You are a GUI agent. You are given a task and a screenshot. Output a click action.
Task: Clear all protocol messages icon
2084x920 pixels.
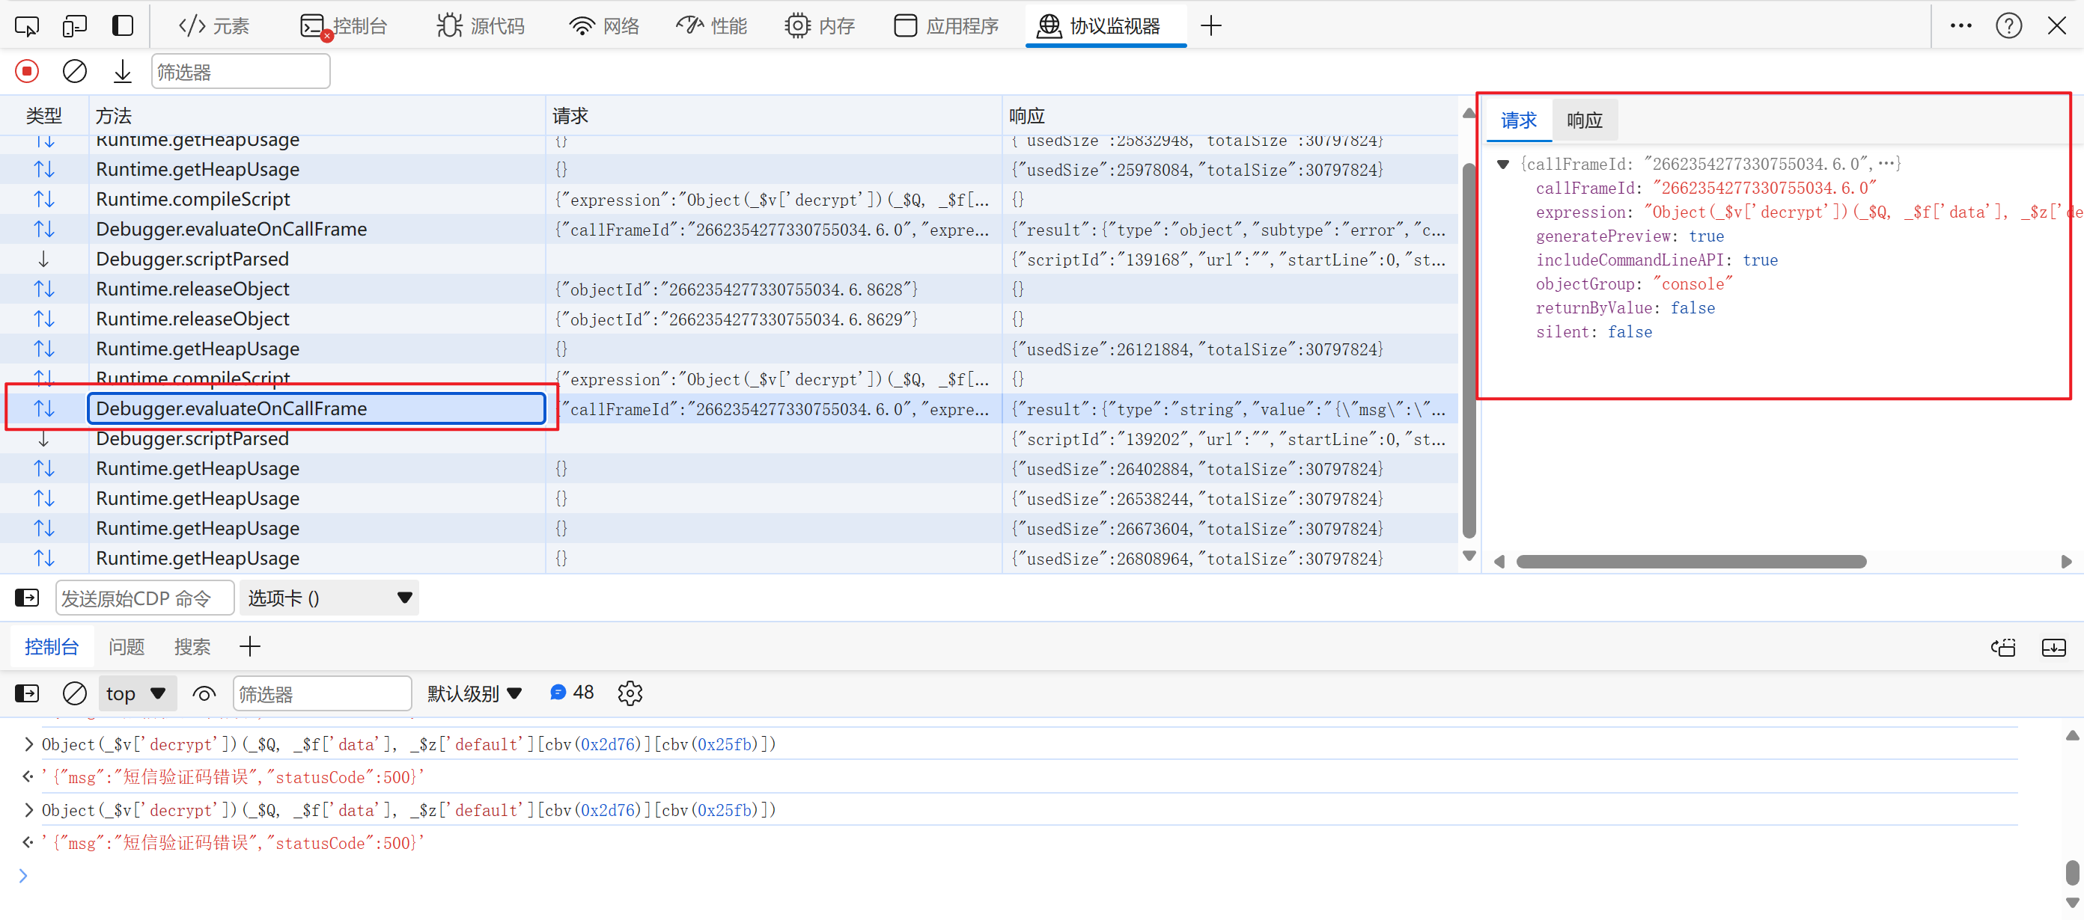pyautogui.click(x=74, y=71)
